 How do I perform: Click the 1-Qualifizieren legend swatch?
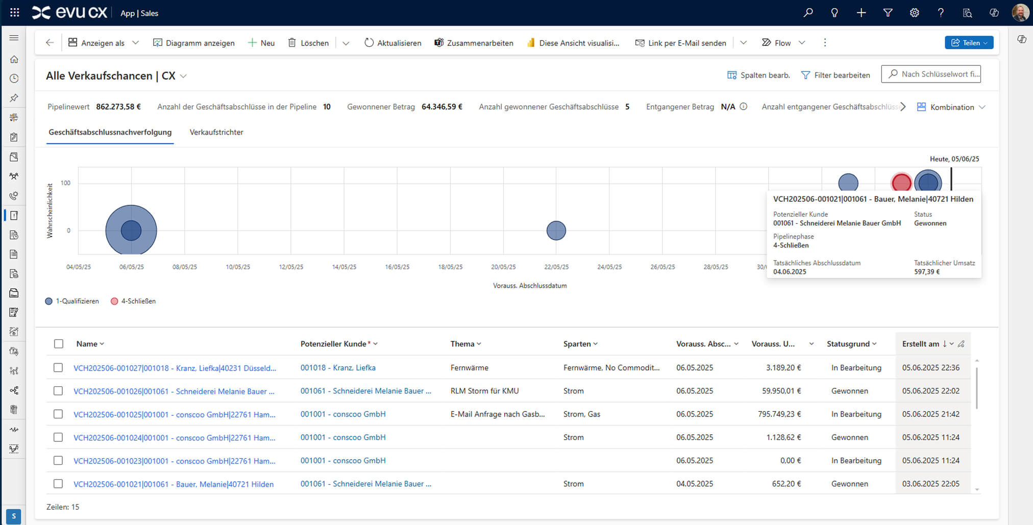pos(49,301)
